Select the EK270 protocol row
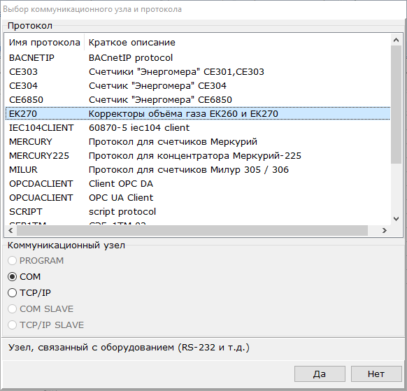 (x=198, y=114)
